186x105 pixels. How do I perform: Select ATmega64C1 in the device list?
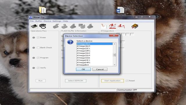coord(94,60)
